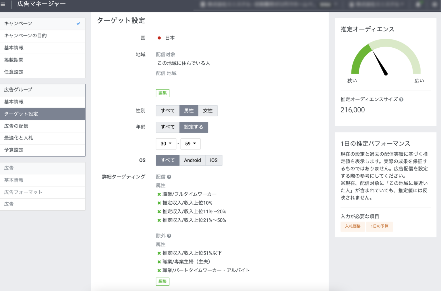This screenshot has height=291, width=441.
Task: Remove excluded 推定収入/収入上位51%以下 attribute
Action: pos(159,253)
